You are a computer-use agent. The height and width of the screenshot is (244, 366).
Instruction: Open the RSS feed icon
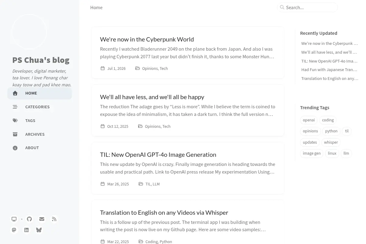point(54,219)
